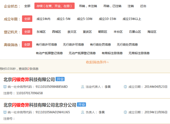
Task: Filter by 成立1-5年
Action: [64, 19]
